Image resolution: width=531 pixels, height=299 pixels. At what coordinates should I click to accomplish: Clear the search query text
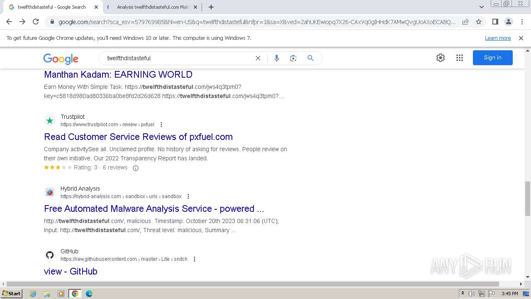[258, 58]
